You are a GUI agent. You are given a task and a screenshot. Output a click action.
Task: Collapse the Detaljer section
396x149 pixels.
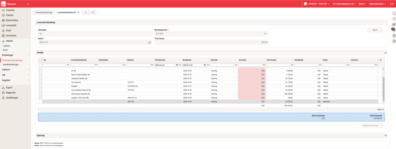[385, 52]
